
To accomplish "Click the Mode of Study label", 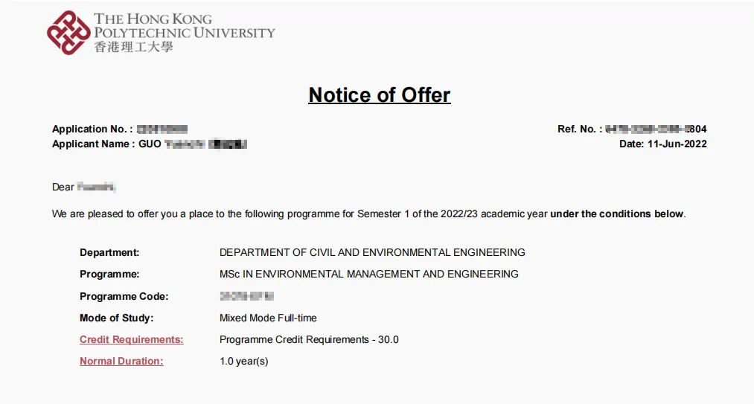I will pyautogui.click(x=116, y=318).
